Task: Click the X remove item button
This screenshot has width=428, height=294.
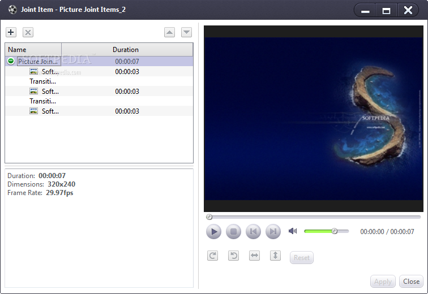Action: (28, 32)
